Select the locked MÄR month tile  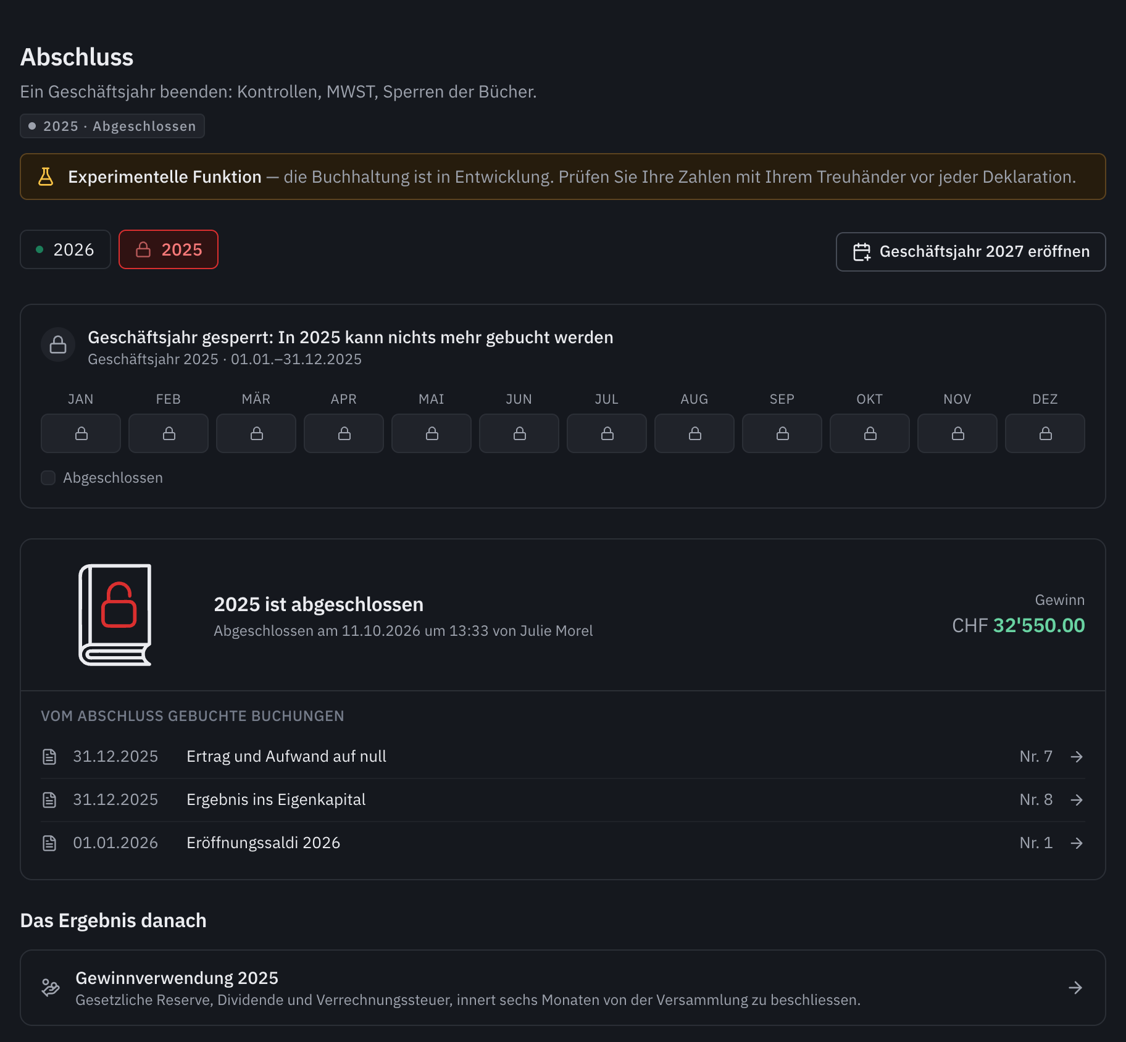(x=256, y=433)
